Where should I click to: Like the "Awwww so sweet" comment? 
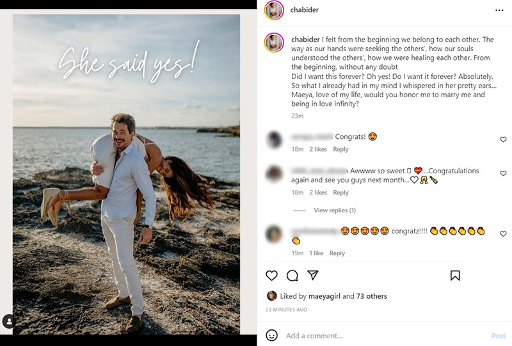pos(503,173)
